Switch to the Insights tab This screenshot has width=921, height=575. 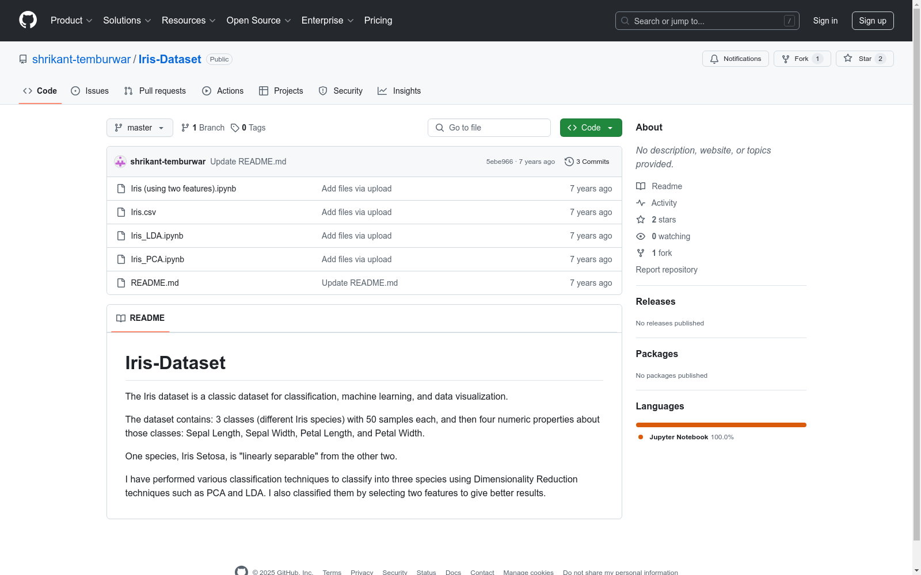point(399,91)
